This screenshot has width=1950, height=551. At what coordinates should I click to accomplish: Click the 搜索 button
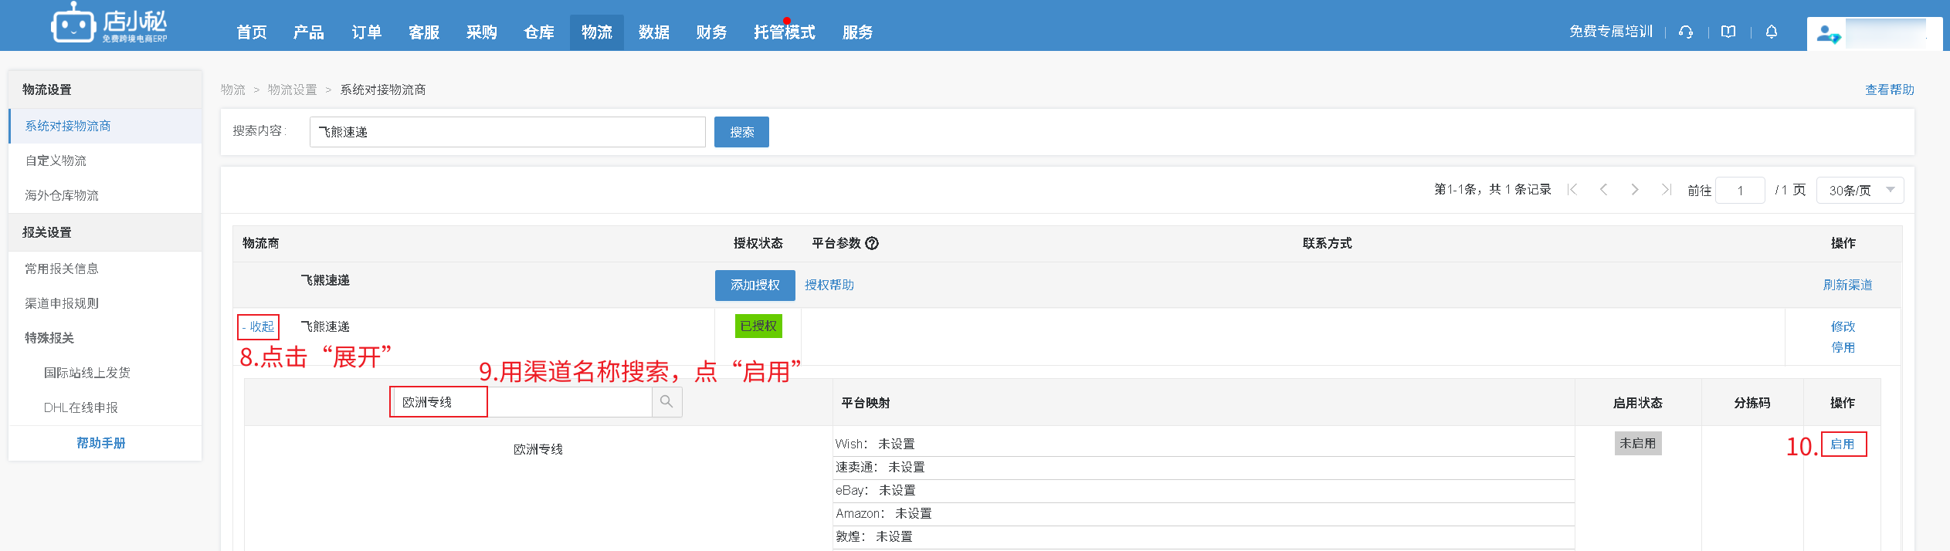741,132
